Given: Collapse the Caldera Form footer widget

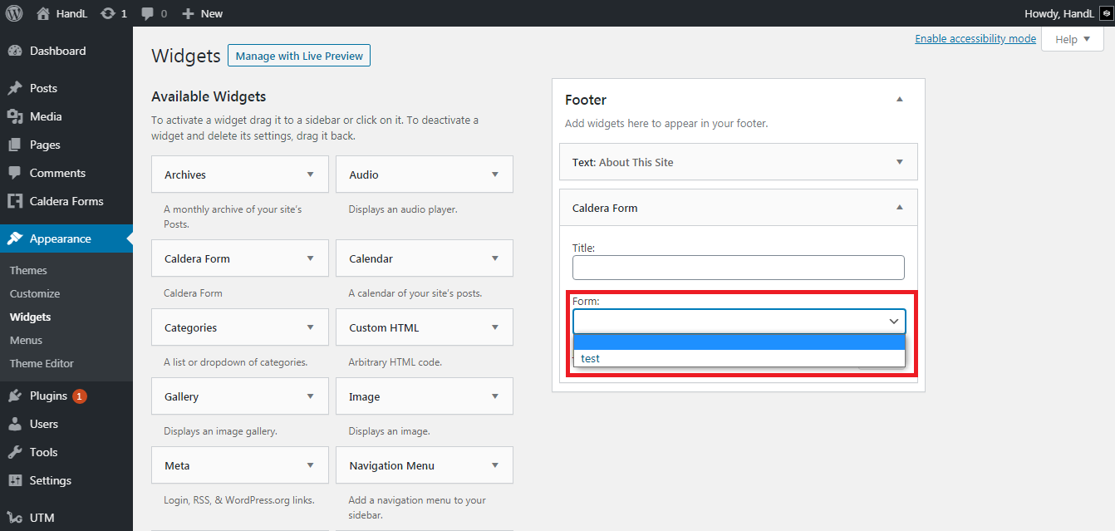Looking at the screenshot, I should click(x=899, y=208).
